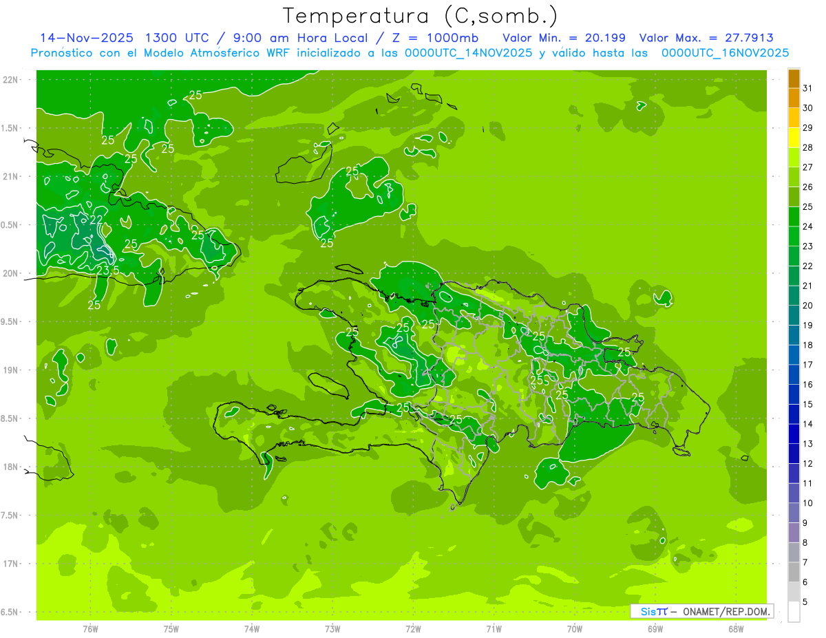Click the "75W" longitude label
826x638 pixels.
click(171, 628)
